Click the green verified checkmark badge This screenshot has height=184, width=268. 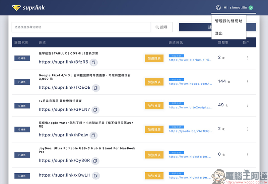click(x=251, y=8)
